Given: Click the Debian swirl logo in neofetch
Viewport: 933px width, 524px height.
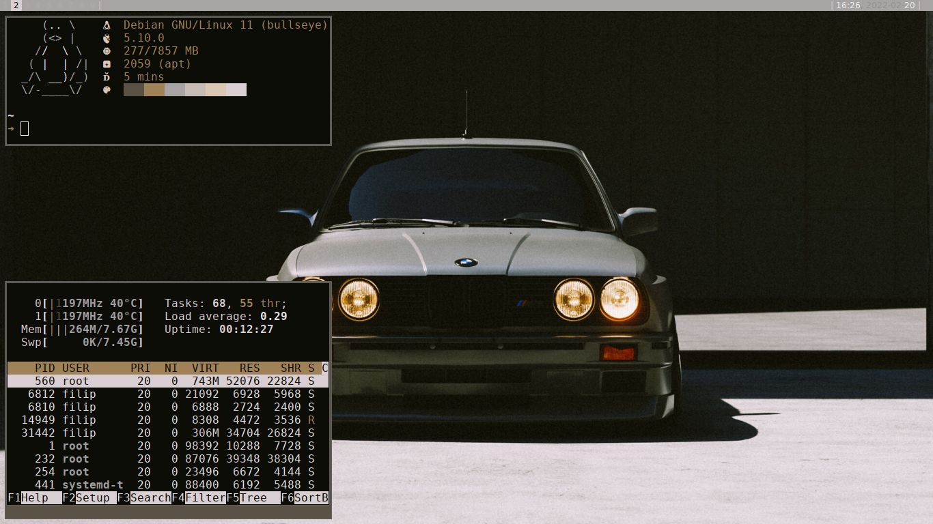Looking at the screenshot, I should tap(106, 25).
